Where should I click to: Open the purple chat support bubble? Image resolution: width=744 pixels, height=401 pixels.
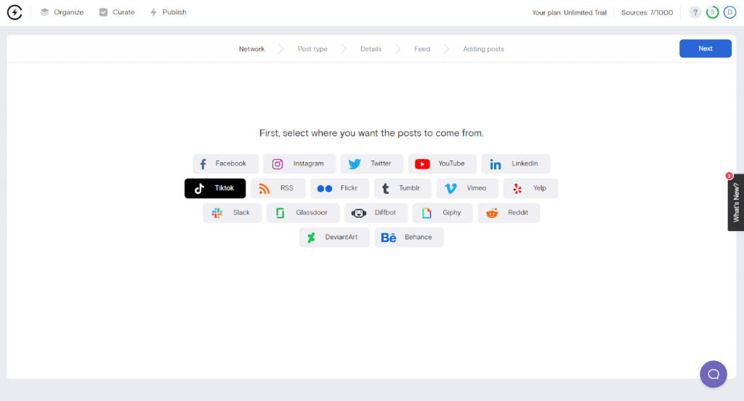pos(713,374)
